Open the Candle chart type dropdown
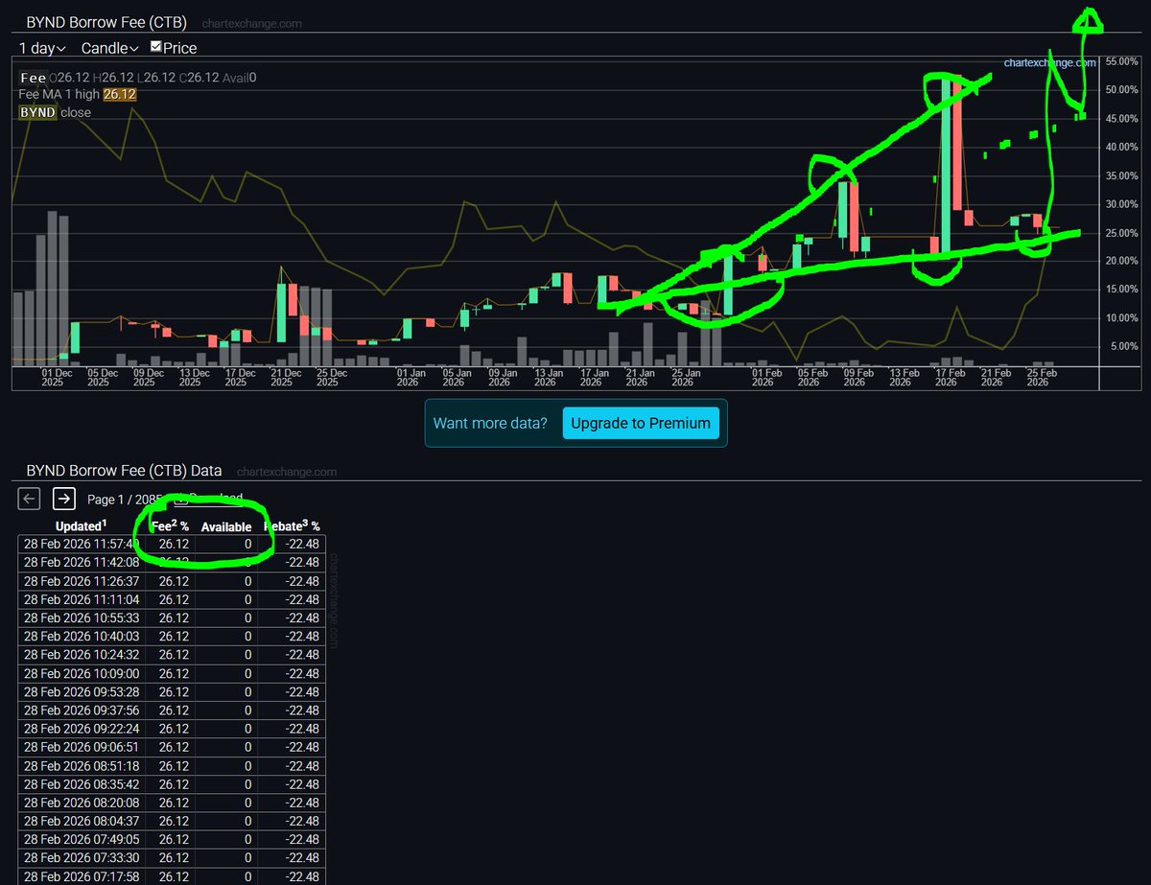The image size is (1151, 885). point(110,48)
